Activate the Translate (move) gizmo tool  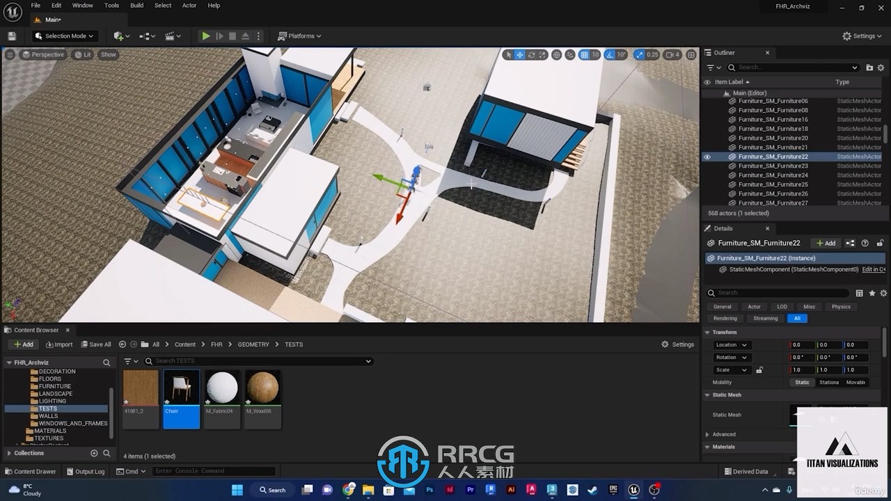point(519,54)
